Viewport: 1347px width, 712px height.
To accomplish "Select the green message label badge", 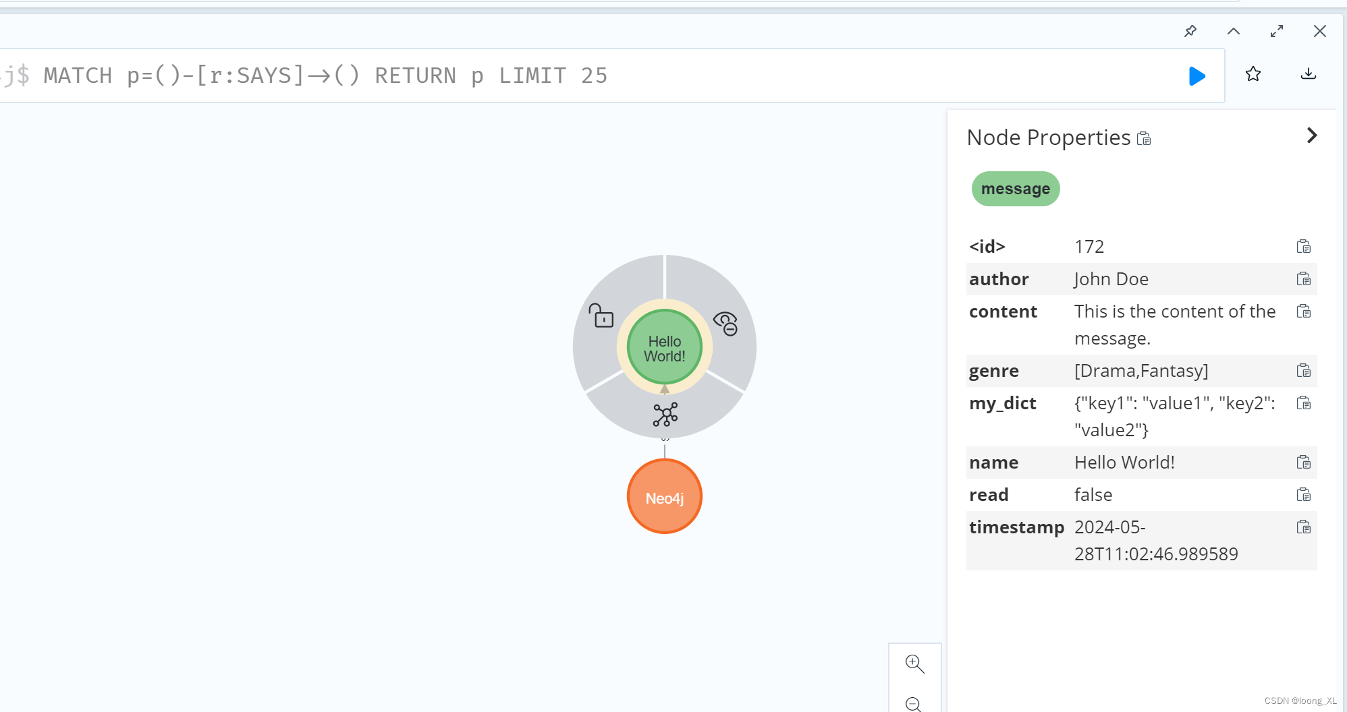I will (x=1016, y=189).
